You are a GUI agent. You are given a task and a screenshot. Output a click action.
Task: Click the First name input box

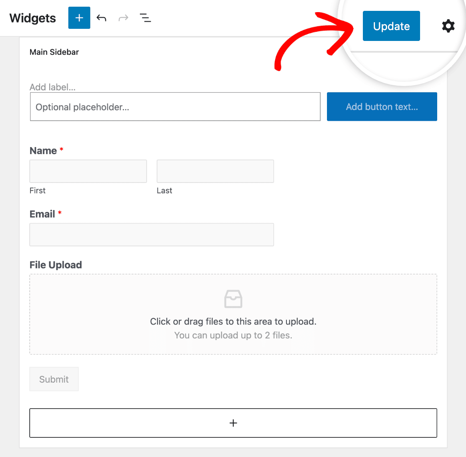(x=88, y=171)
